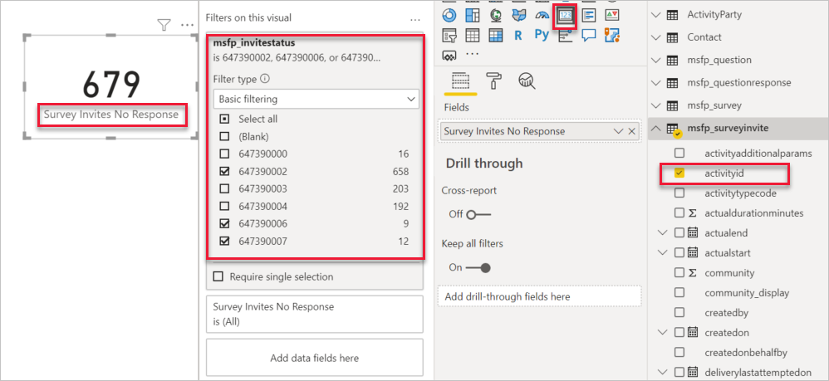Expand the Contact table
Screen dimensions: 829x381
pos(657,37)
